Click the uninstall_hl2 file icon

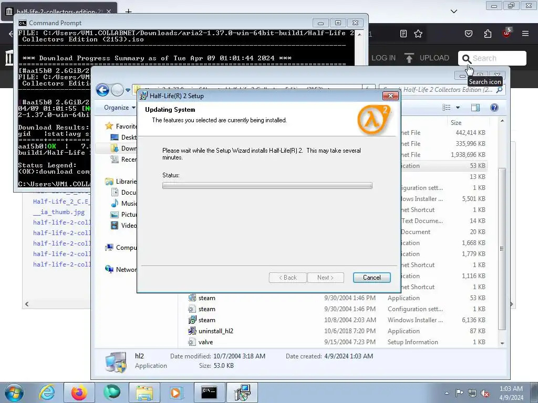pyautogui.click(x=192, y=331)
